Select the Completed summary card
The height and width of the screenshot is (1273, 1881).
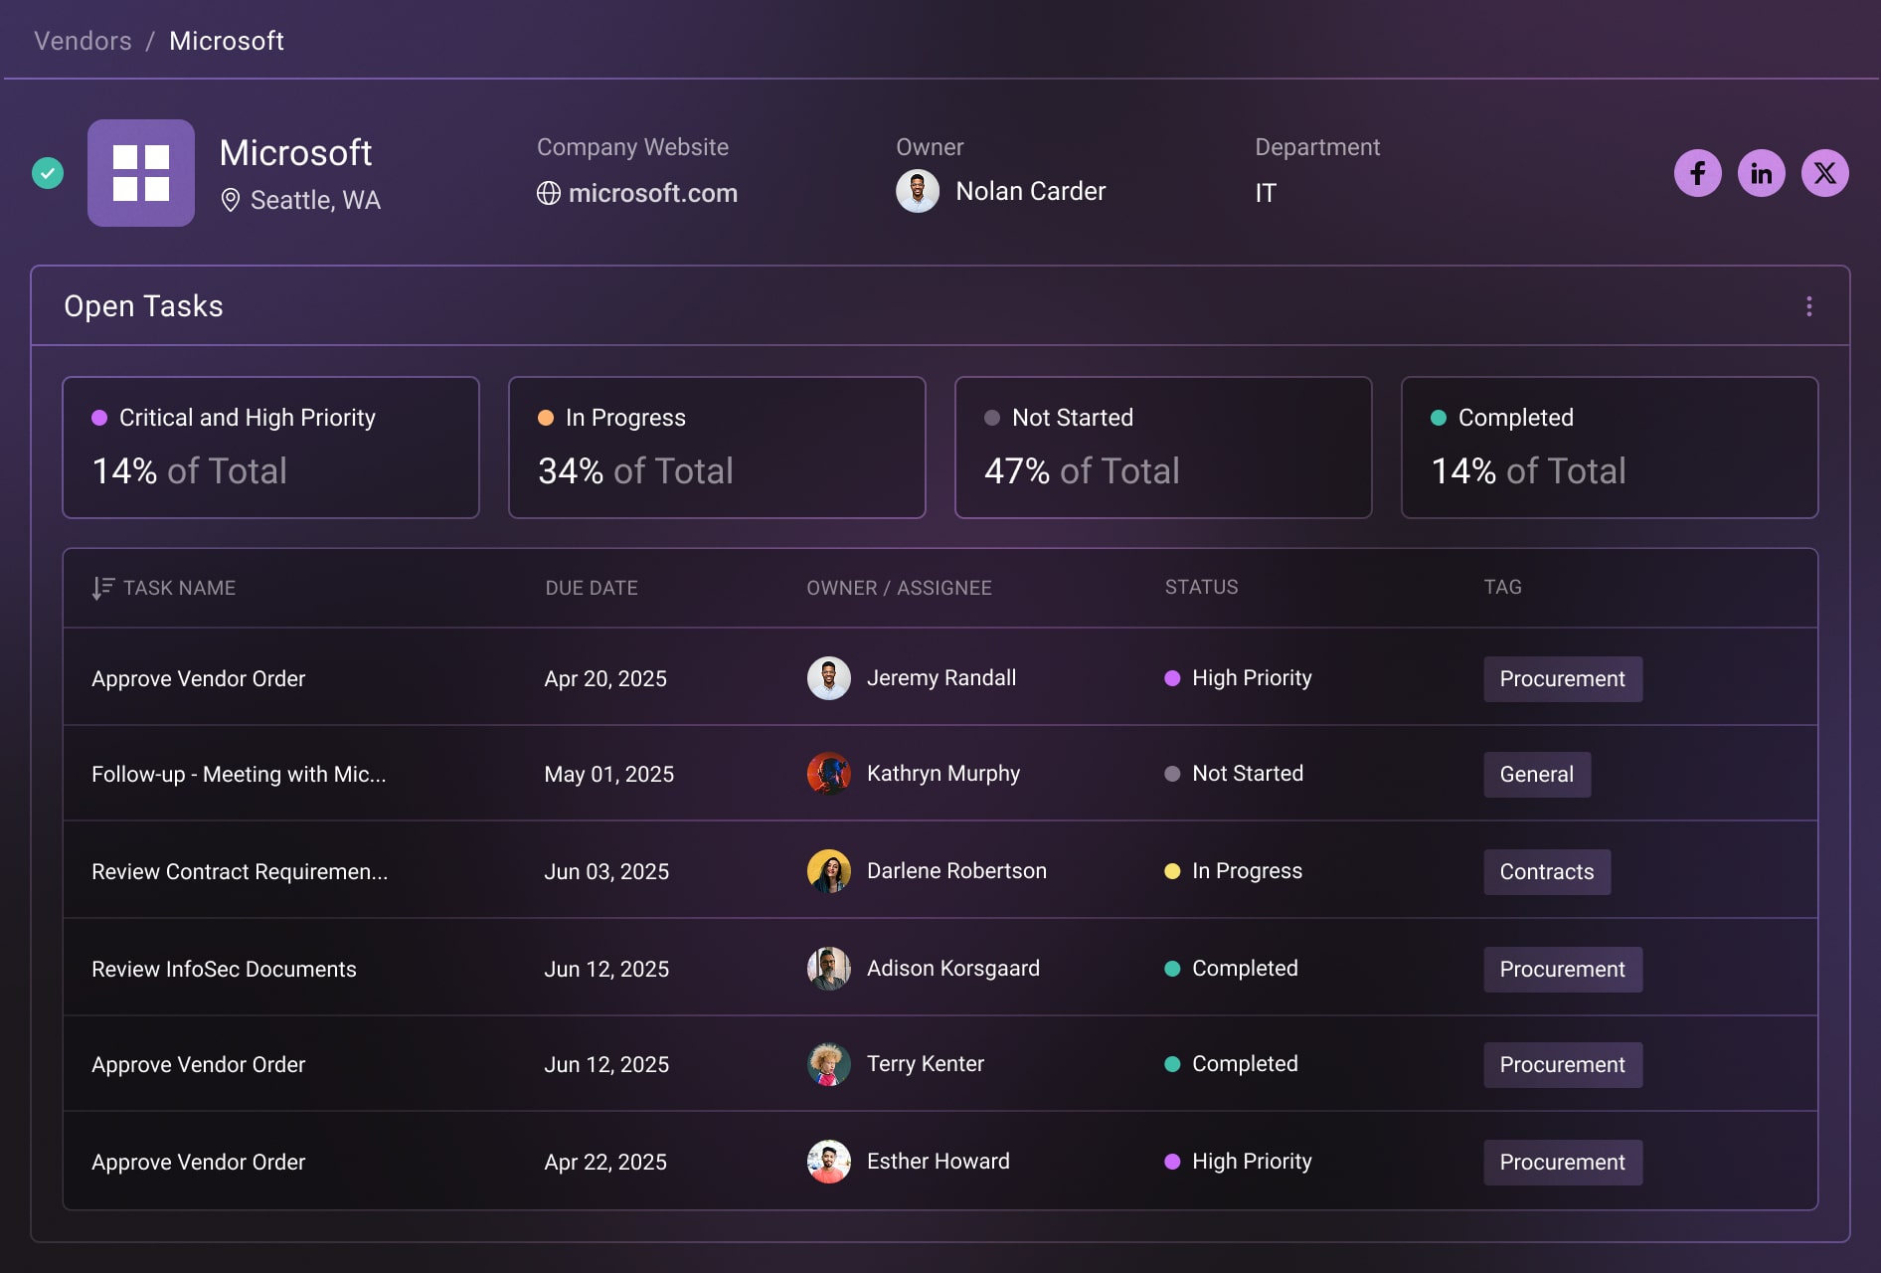pyautogui.click(x=1609, y=448)
